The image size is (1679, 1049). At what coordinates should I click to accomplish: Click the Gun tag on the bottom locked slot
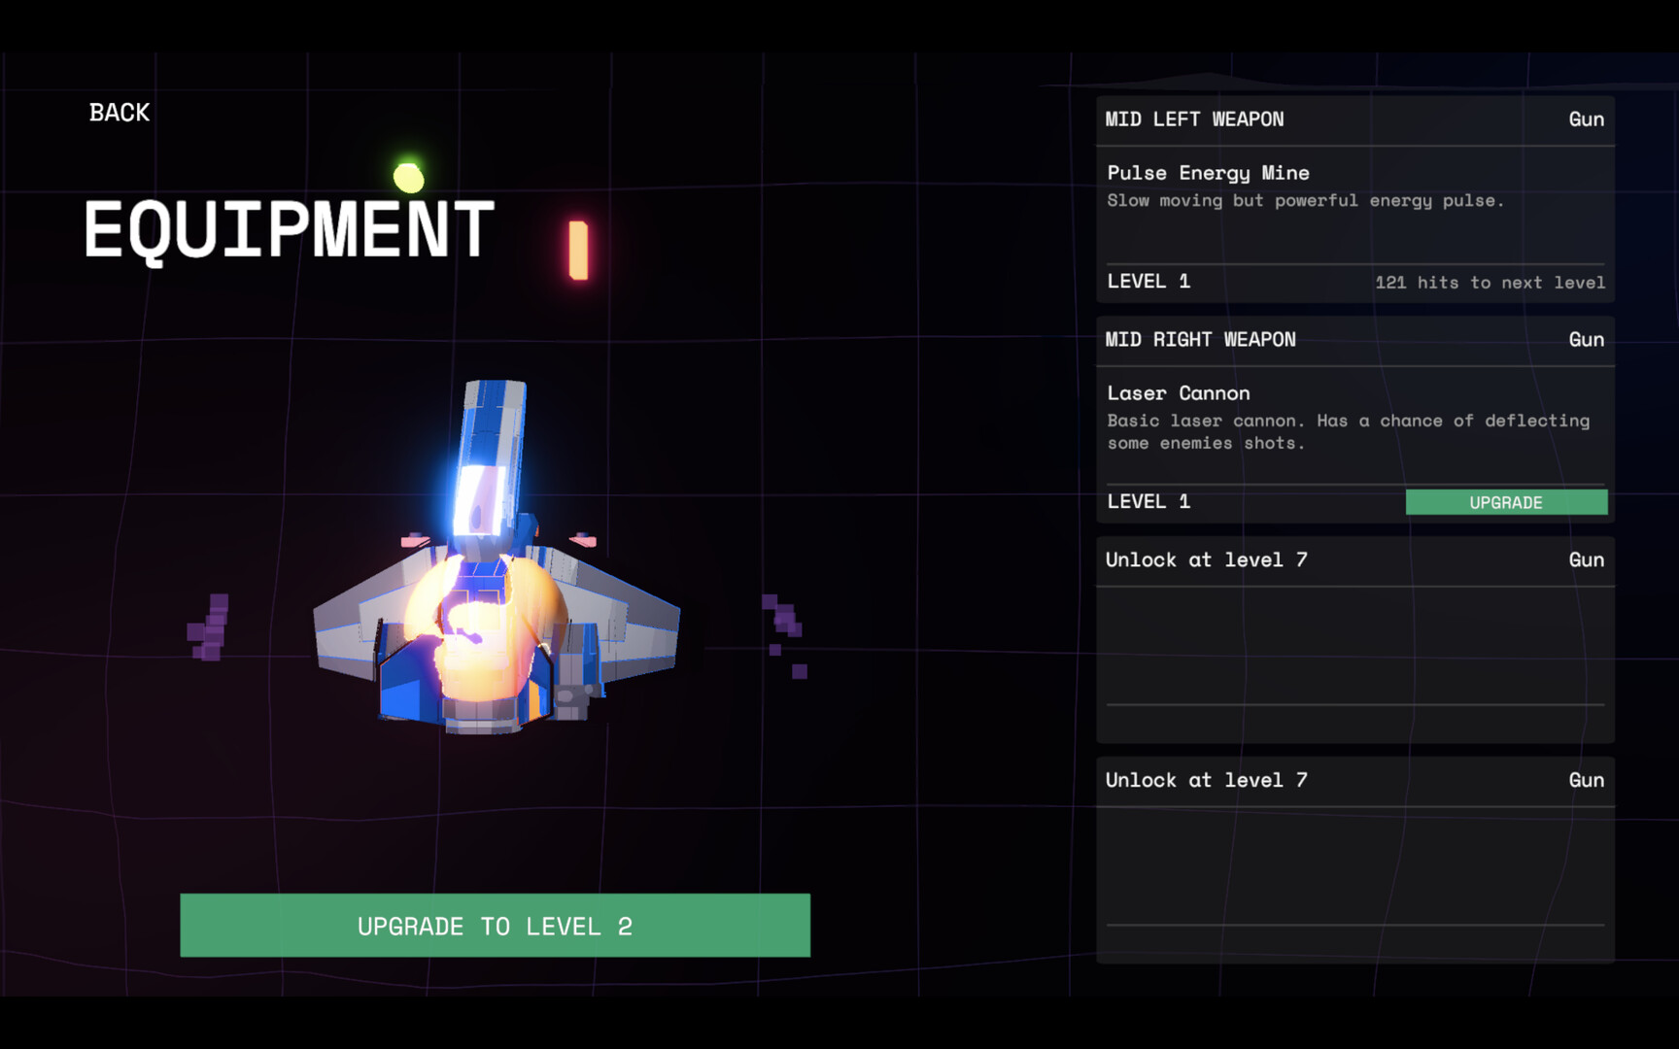(x=1586, y=780)
